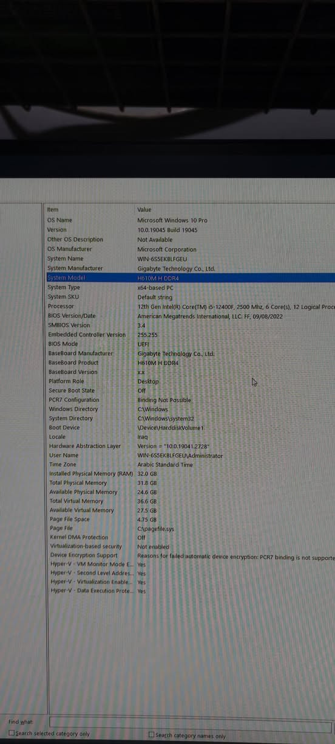Viewport: 335px width, 744px height.
Task: Select the Locale row
Action: click(190, 437)
